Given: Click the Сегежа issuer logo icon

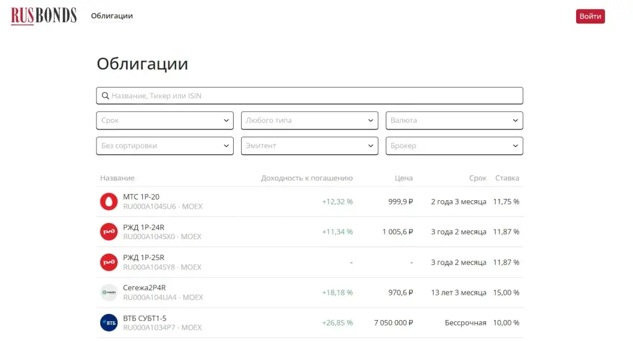Looking at the screenshot, I should 109,293.
